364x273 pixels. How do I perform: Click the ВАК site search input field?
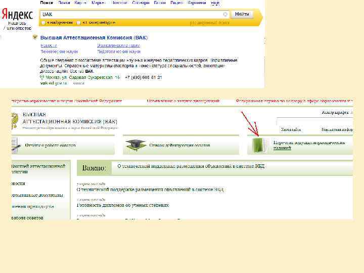click(x=315, y=121)
